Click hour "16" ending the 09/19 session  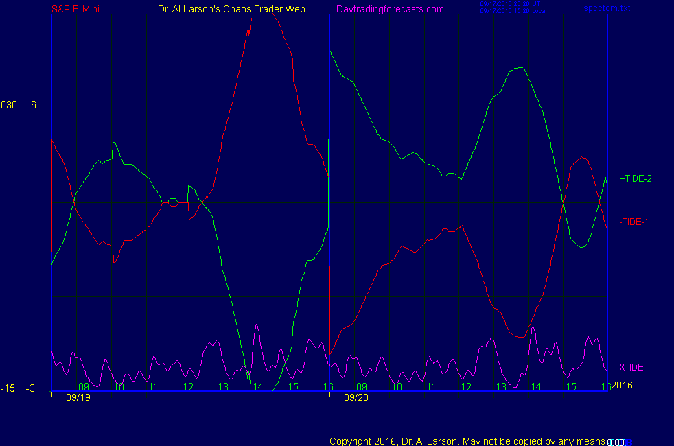pyautogui.click(x=328, y=387)
